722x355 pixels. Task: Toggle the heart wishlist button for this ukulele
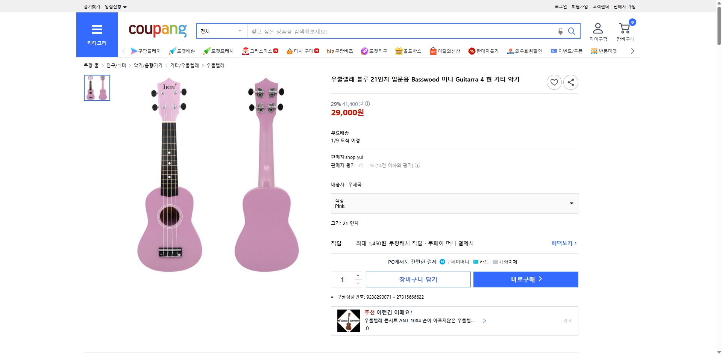click(x=554, y=82)
